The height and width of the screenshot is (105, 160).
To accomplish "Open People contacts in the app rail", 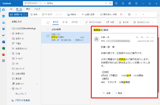I will [3, 23].
